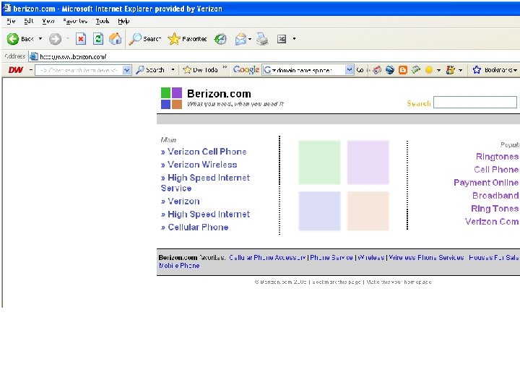Open dropdown arrow after Edit icon

[x=294, y=39]
